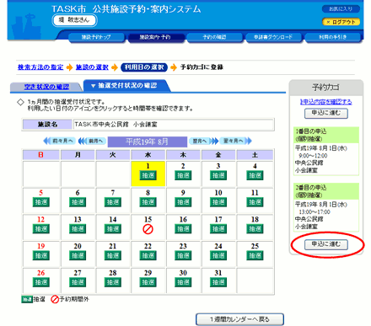Image resolution: width=371 pixels, height=326 pixels.
Task: Choose the 抽選 icon under 7
Action: [113, 202]
